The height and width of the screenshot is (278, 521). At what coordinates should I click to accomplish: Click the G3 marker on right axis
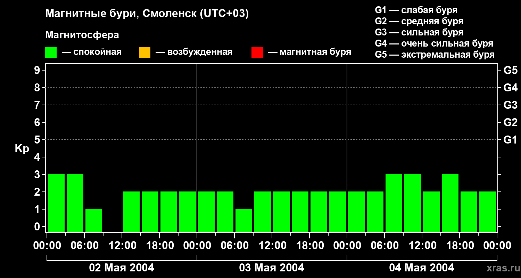click(x=510, y=105)
